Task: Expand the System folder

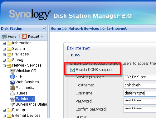Action: pyautogui.click(x=4, y=49)
